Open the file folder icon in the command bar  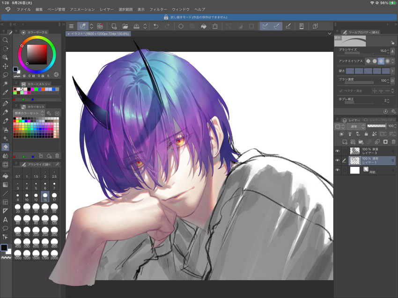tap(125, 26)
